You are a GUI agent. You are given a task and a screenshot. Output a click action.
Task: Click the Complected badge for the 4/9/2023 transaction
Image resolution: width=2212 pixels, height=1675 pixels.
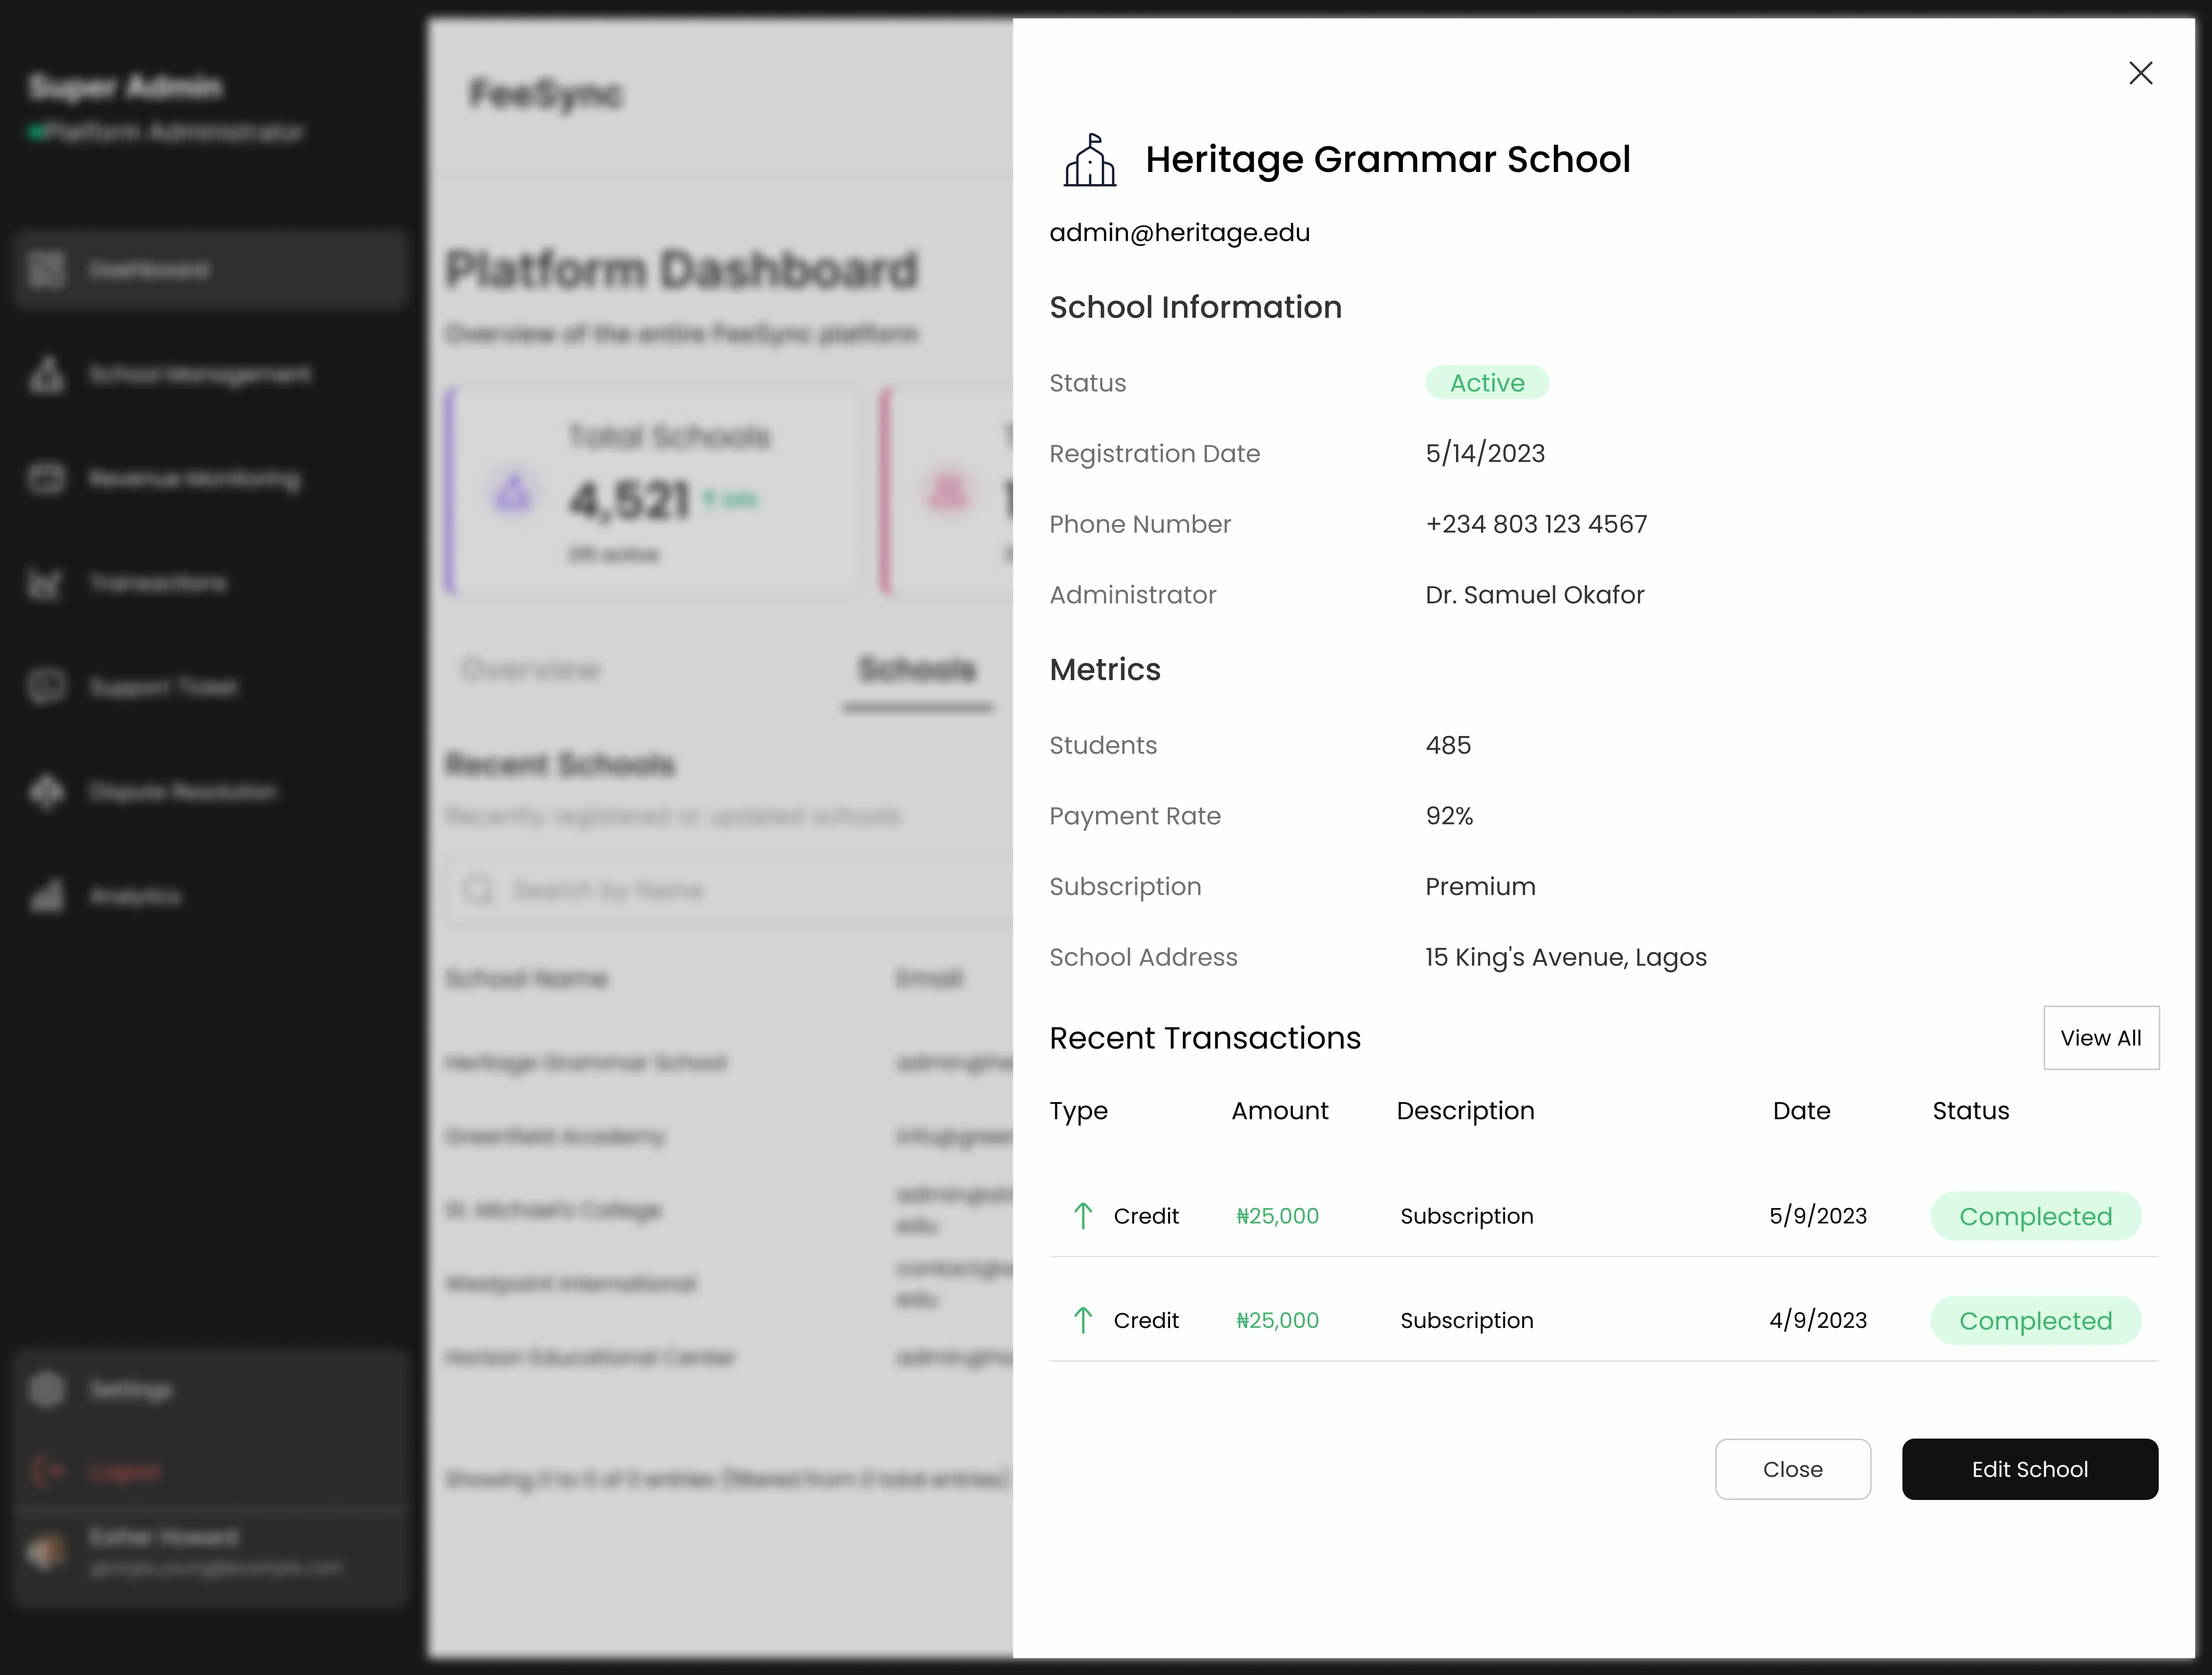pos(2035,1320)
